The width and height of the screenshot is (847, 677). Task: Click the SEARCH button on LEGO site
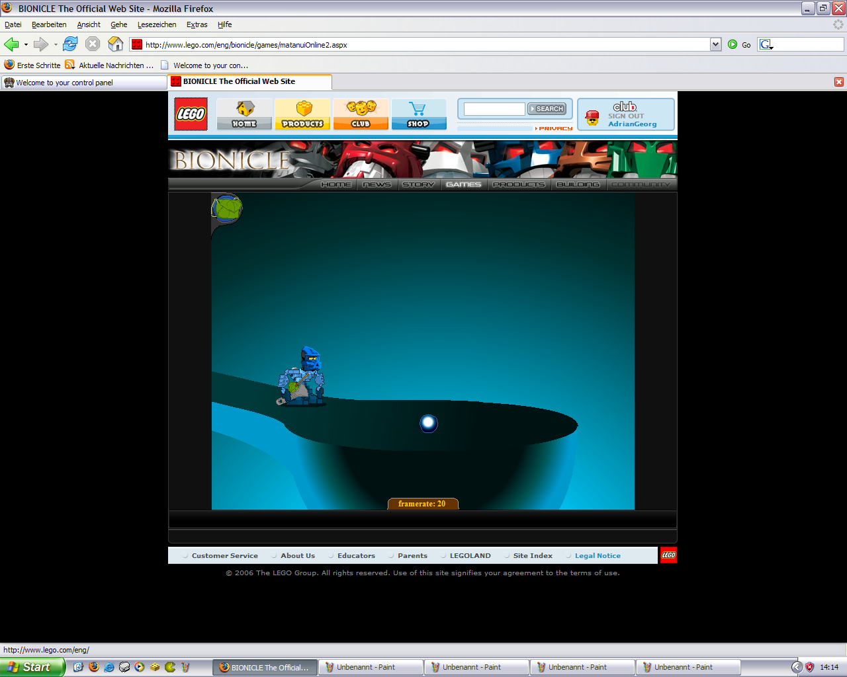coord(547,108)
